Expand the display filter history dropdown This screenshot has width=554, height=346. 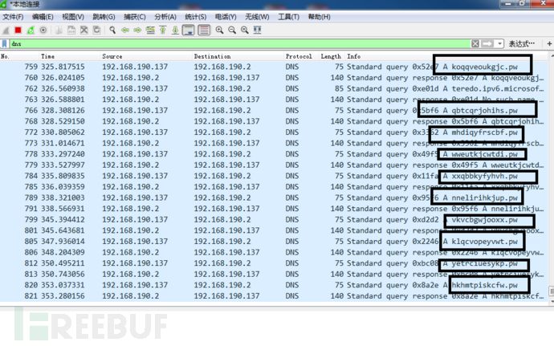499,44
